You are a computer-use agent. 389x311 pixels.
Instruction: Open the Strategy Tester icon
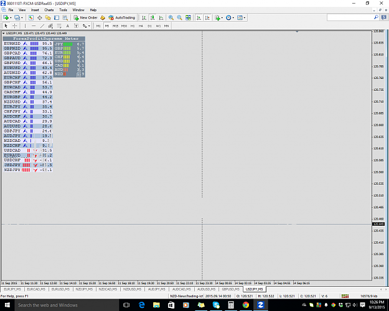pos(65,17)
